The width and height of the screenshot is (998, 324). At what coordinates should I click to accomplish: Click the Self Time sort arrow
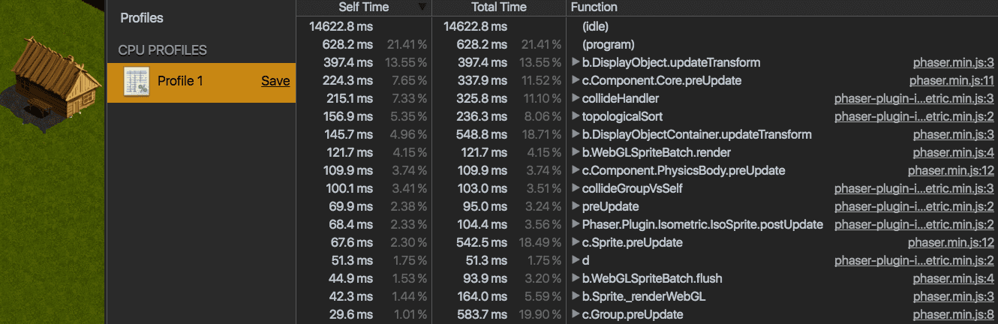tap(422, 7)
